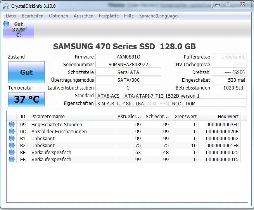Click the Betriebsstunden field 1020 Std.
The image size is (254, 210).
point(229,88)
